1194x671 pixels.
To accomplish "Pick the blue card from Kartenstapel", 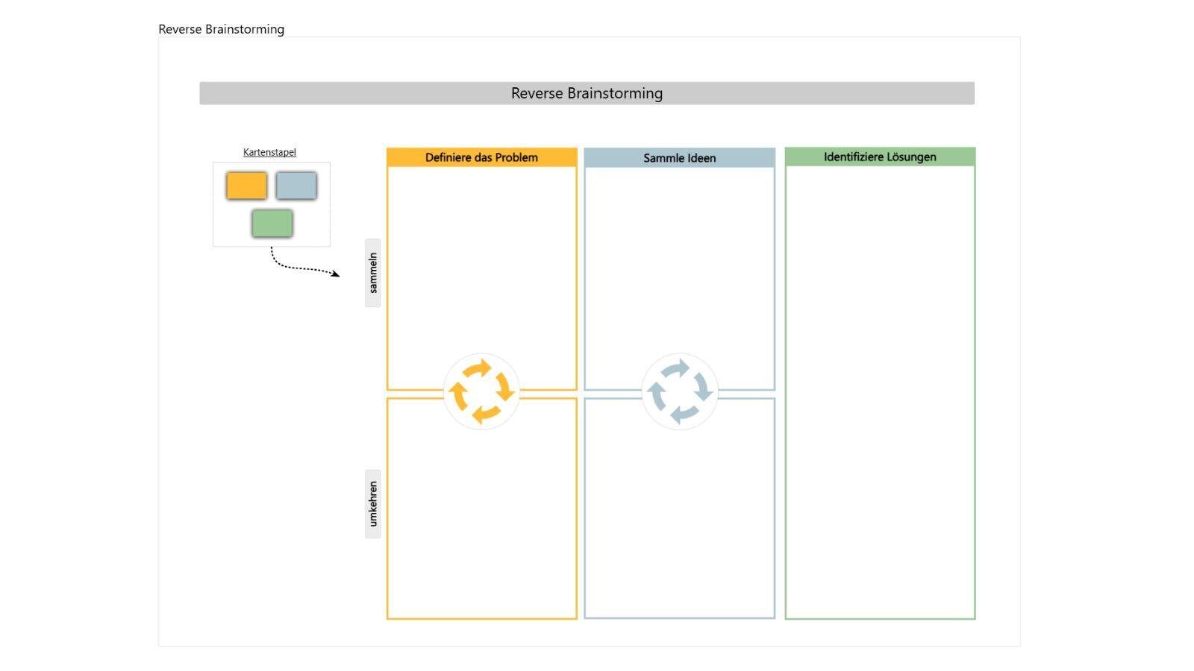I will pyautogui.click(x=296, y=186).
